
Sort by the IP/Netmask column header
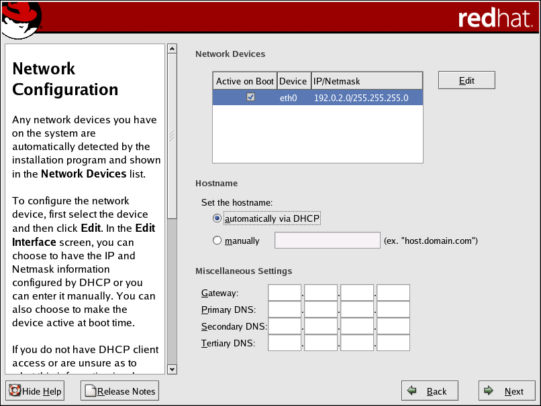(366, 81)
